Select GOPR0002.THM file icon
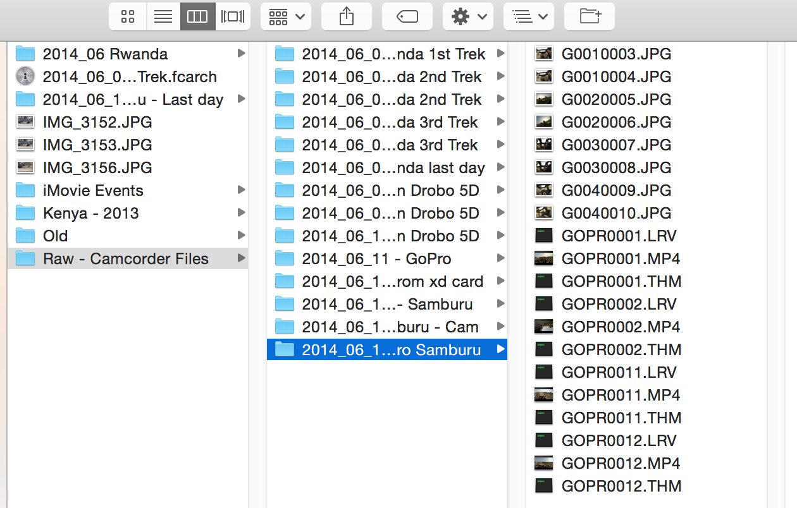Viewport: 797px width, 508px height. tap(544, 349)
